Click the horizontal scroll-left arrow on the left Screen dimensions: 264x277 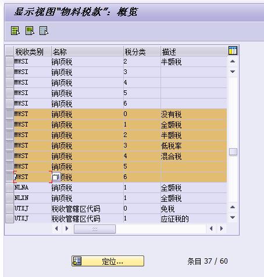[x=56, y=229]
